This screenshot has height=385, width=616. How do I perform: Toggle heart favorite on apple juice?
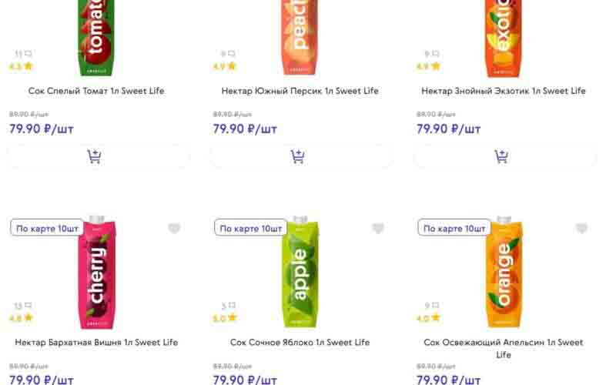(378, 229)
